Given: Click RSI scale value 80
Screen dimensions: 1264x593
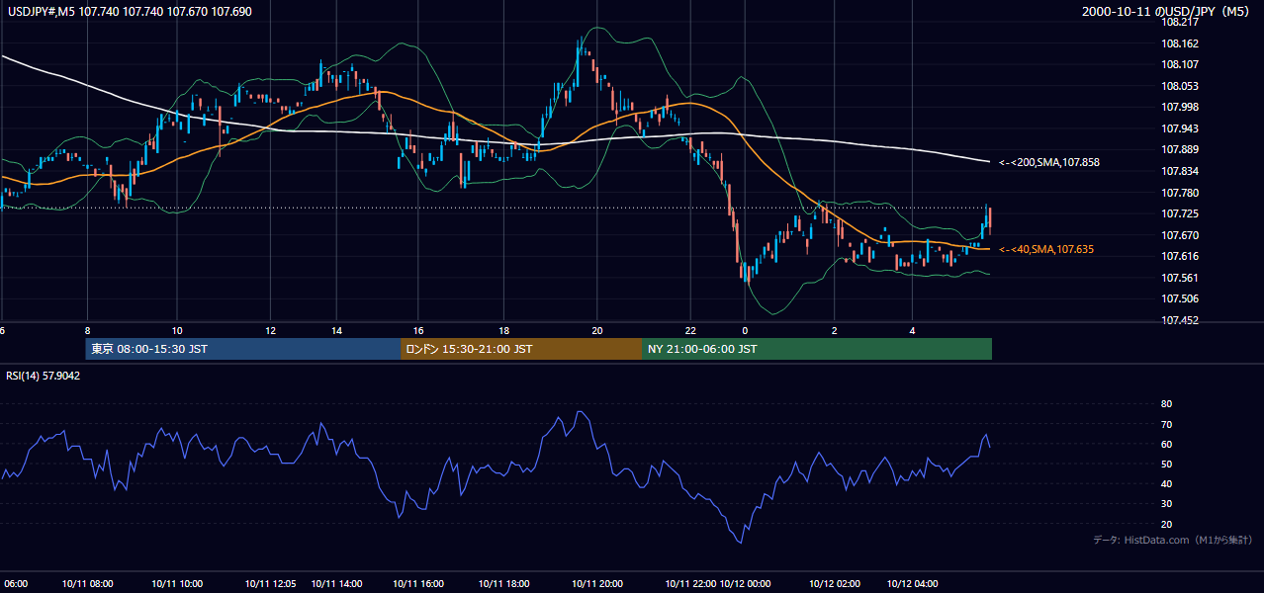Looking at the screenshot, I should click(1166, 404).
